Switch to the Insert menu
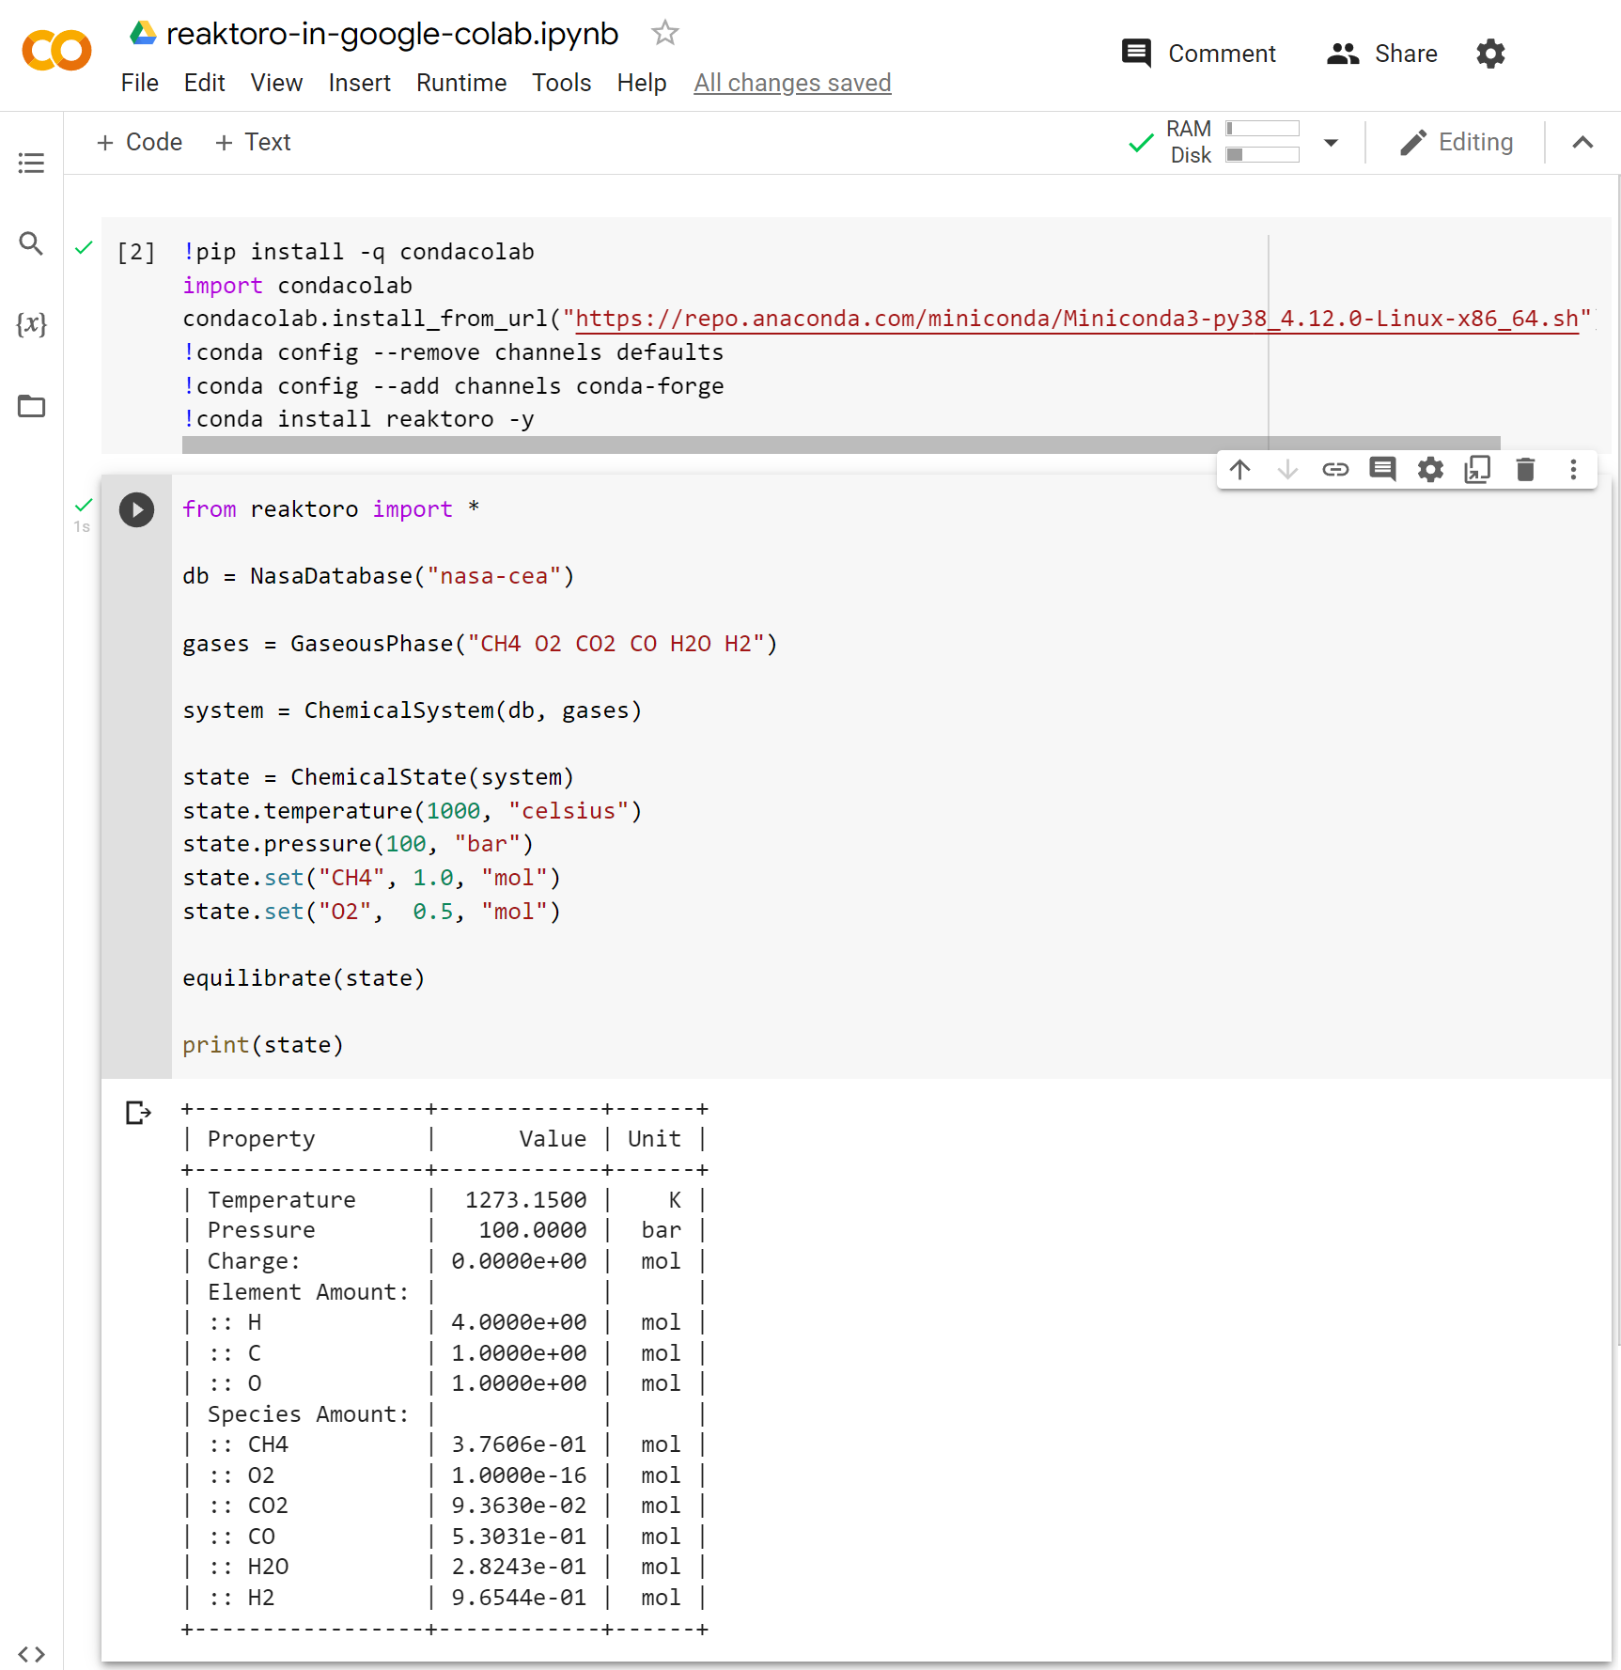The height and width of the screenshot is (1670, 1621). pyautogui.click(x=359, y=83)
